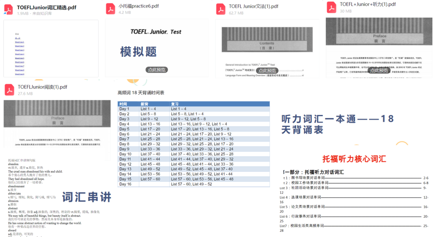
Task: Click the 托福听力核心词汇 red heading
Action: click(354, 159)
